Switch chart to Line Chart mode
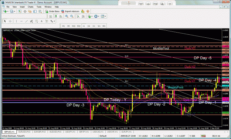 tap(61, 16)
